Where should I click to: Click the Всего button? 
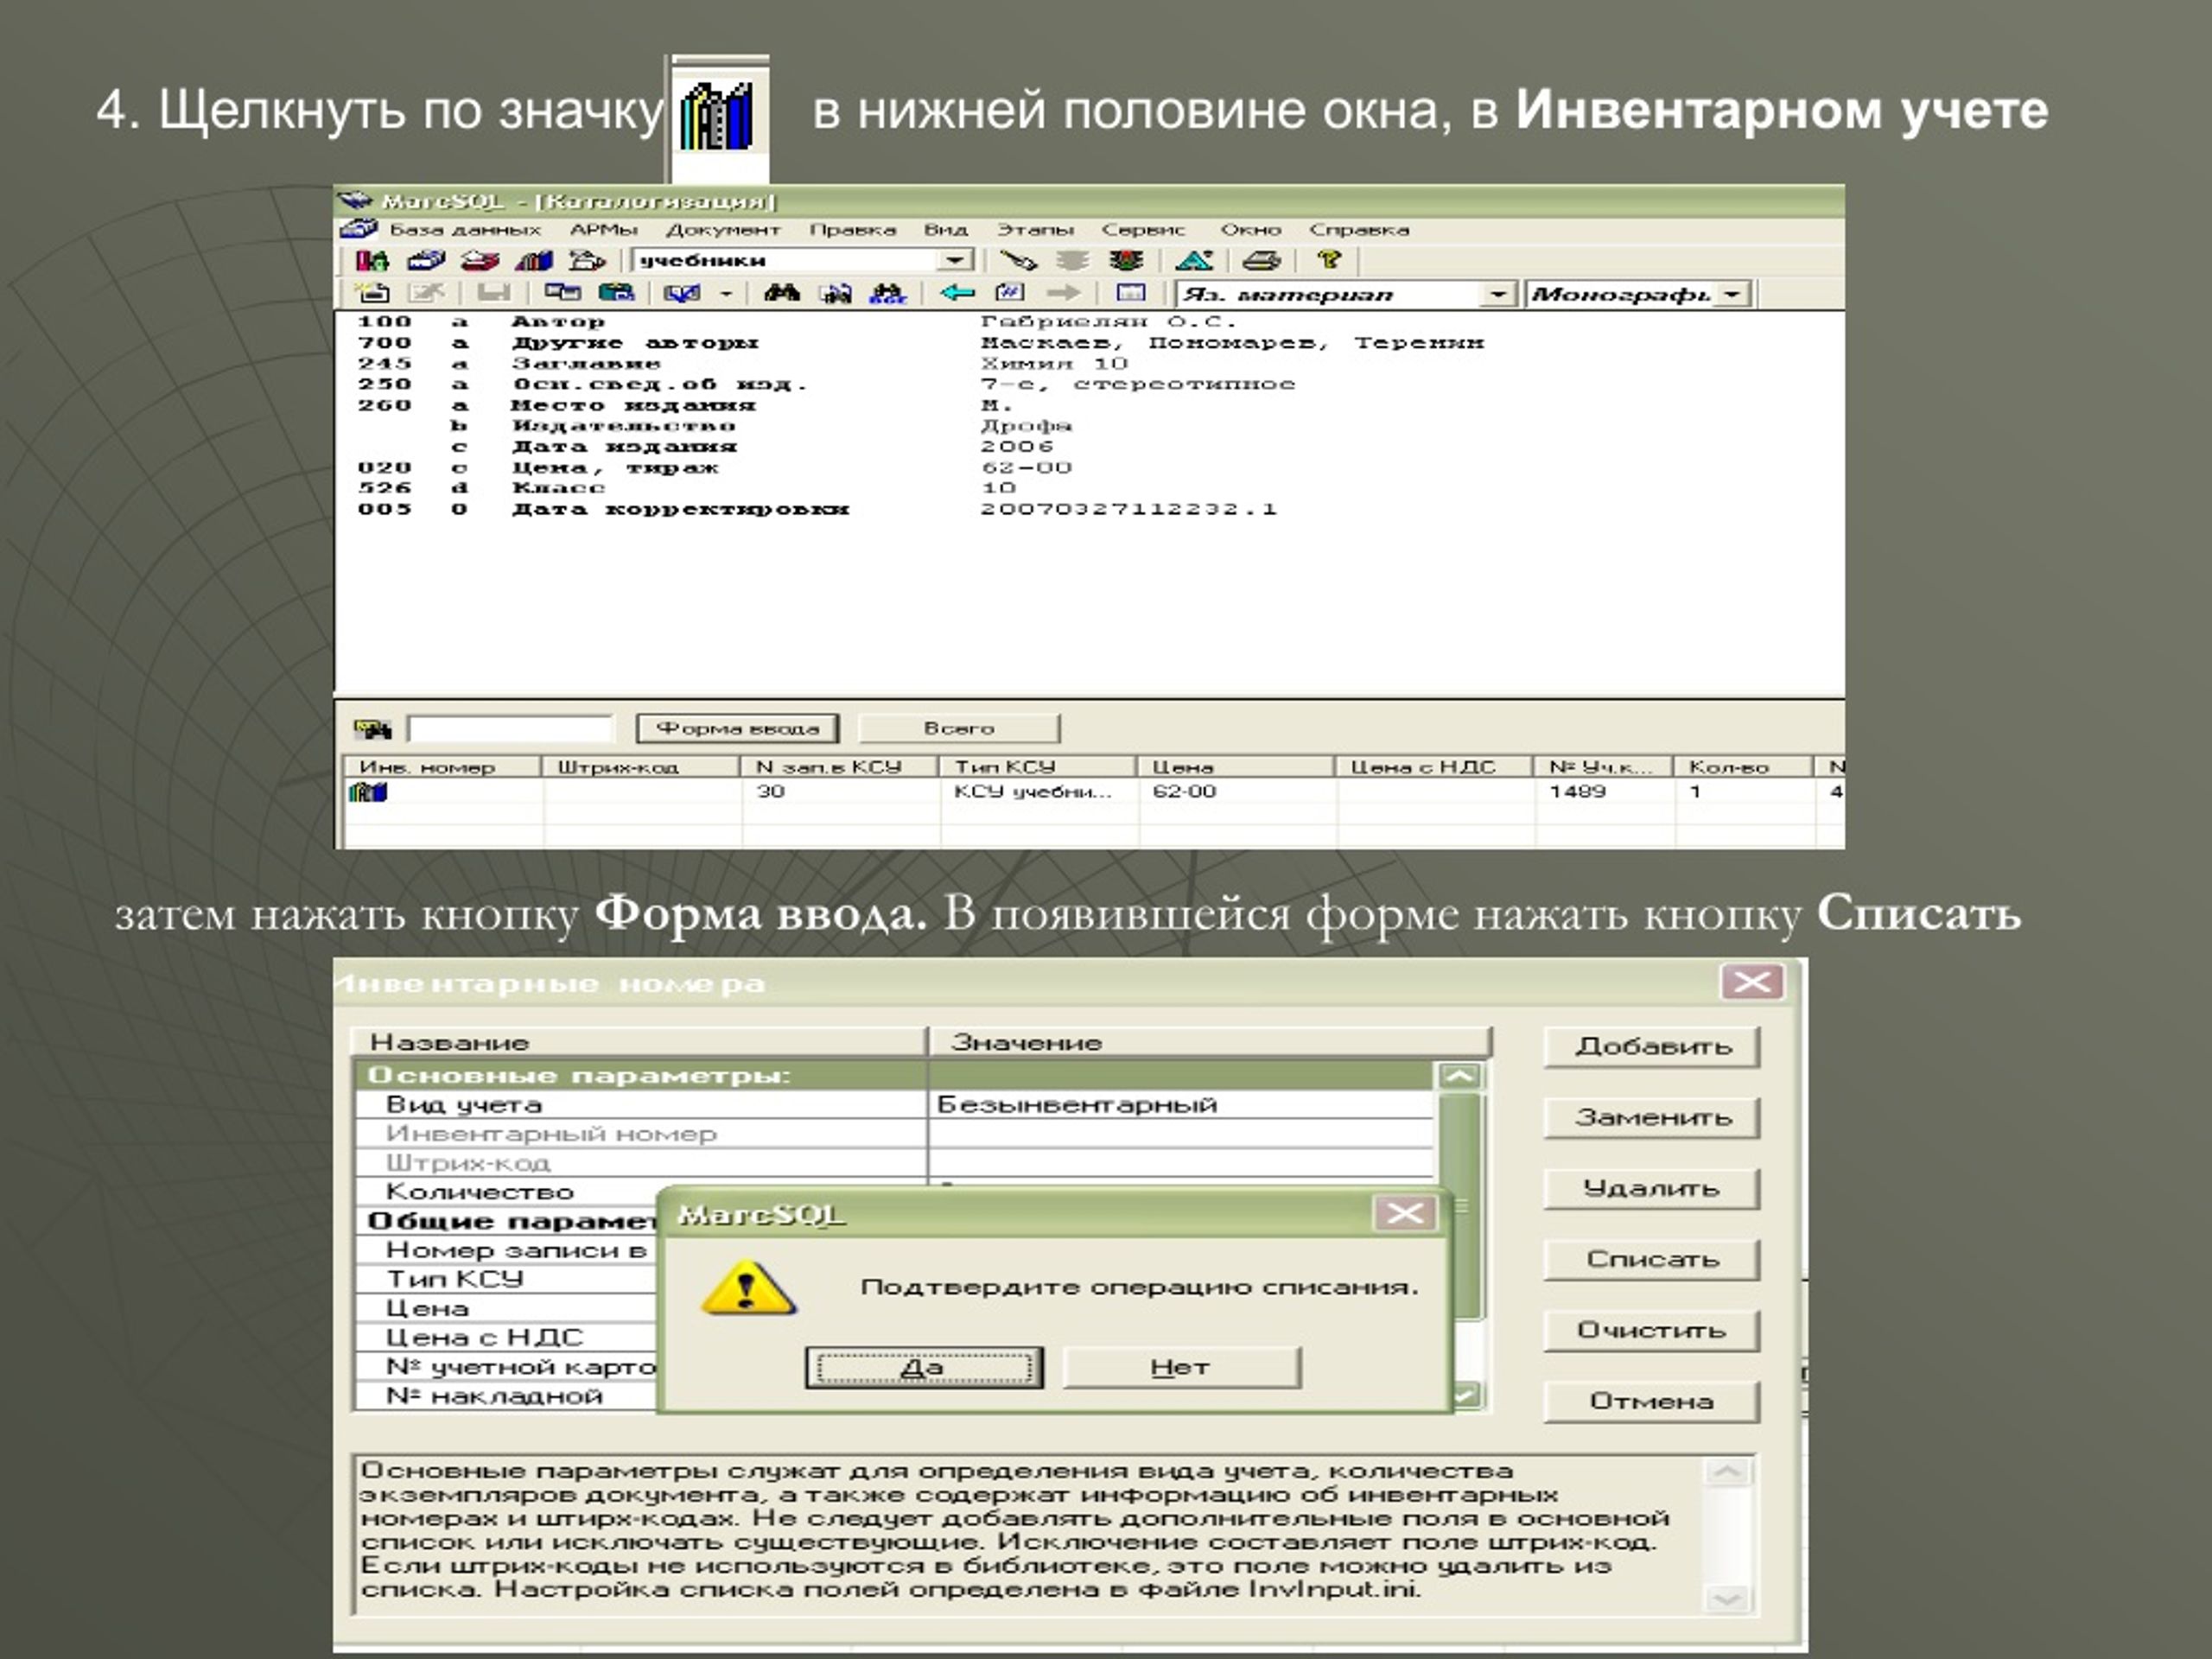point(959,728)
